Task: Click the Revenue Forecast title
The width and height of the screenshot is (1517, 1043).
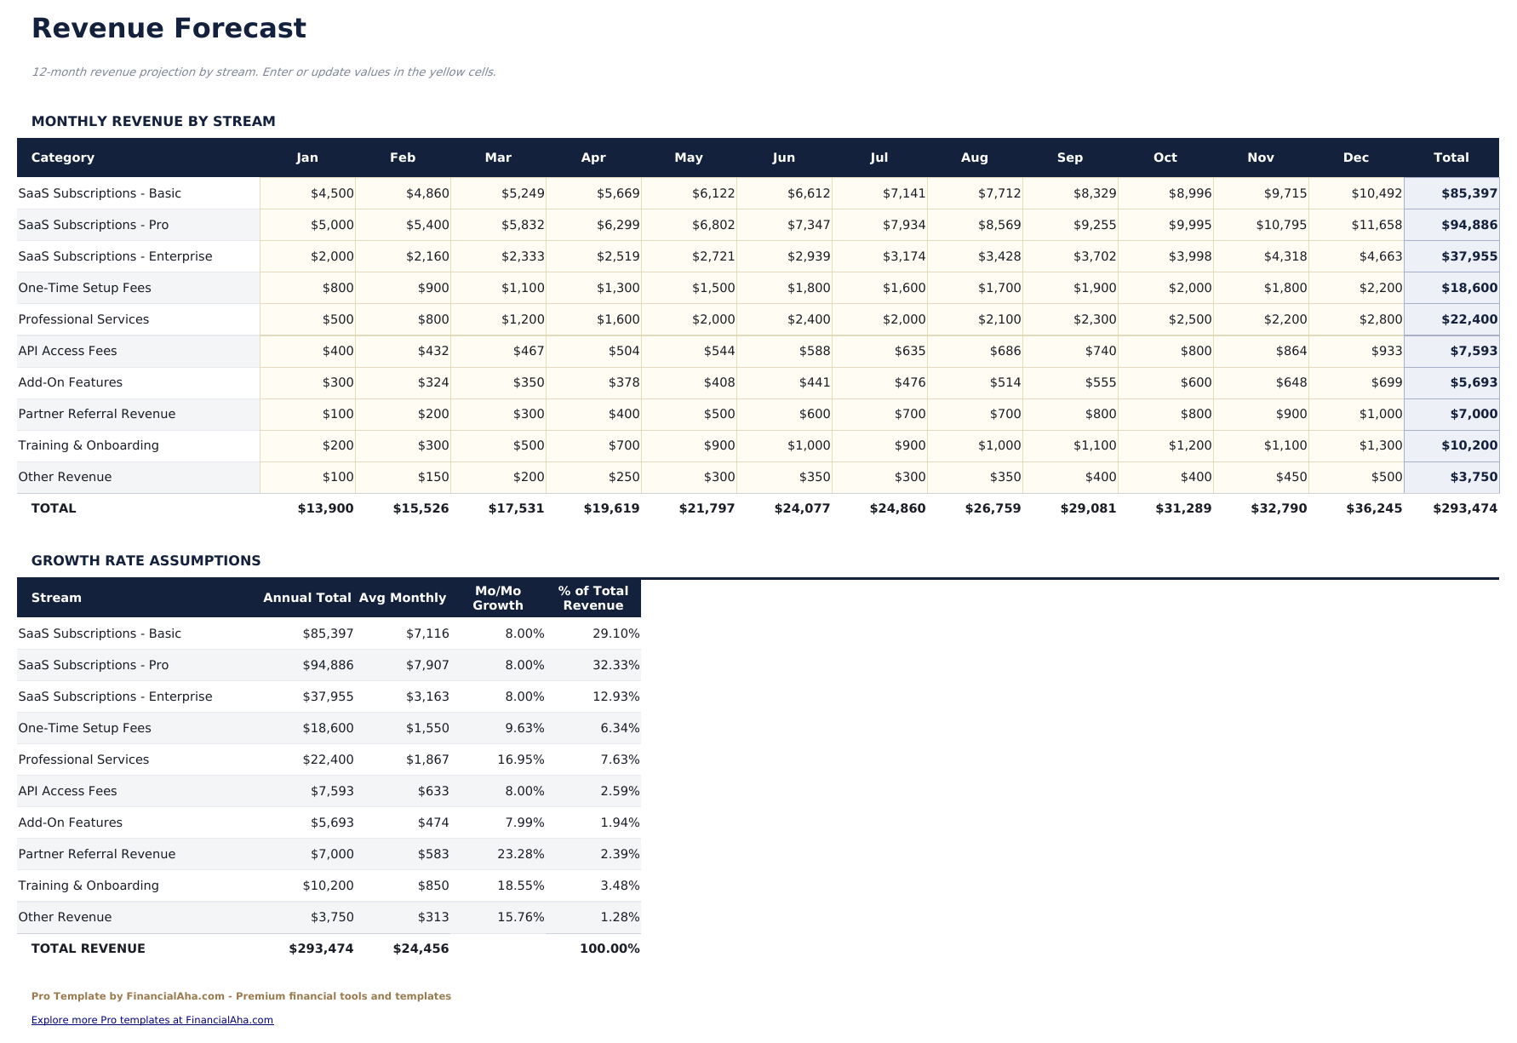Action: pyautogui.click(x=169, y=28)
